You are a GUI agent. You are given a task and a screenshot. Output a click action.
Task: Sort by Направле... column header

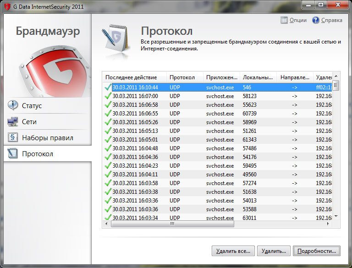point(295,77)
